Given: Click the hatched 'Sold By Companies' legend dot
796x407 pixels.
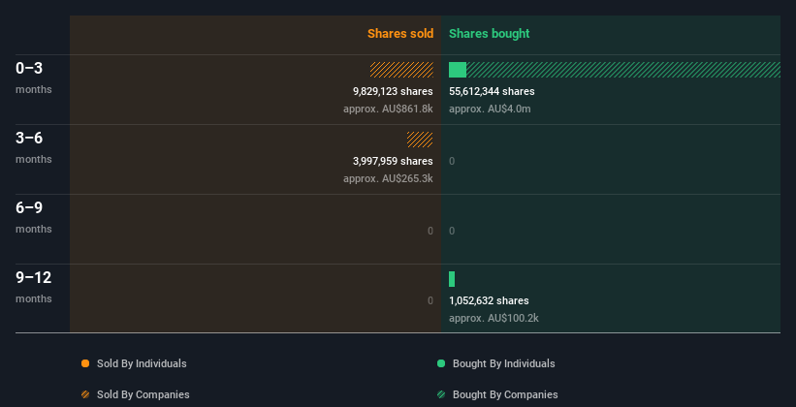Looking at the screenshot, I should click(x=85, y=394).
